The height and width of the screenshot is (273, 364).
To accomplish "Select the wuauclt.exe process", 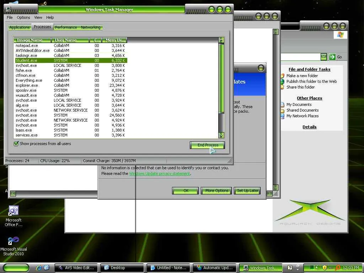I will point(71,95).
